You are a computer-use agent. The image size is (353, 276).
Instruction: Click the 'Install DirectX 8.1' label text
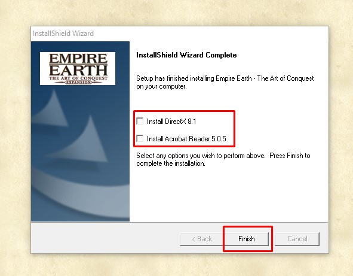click(x=171, y=122)
